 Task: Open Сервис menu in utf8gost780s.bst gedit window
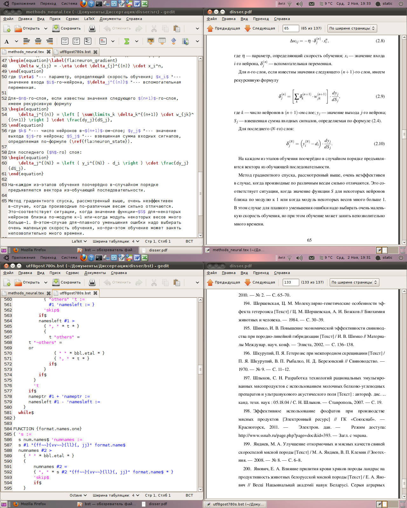(x=72, y=273)
